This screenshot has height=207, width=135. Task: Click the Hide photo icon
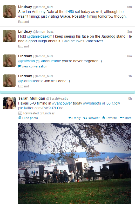[x=20, y=118]
